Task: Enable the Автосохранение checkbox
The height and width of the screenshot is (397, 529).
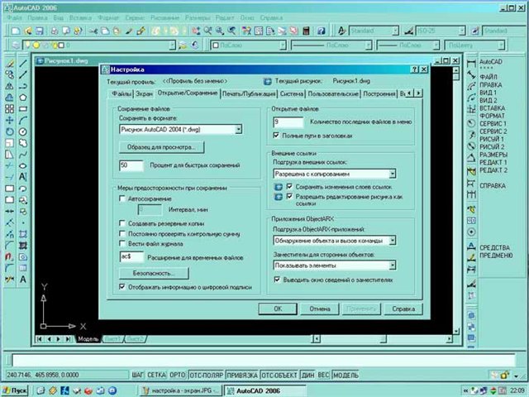Action: 122,199
